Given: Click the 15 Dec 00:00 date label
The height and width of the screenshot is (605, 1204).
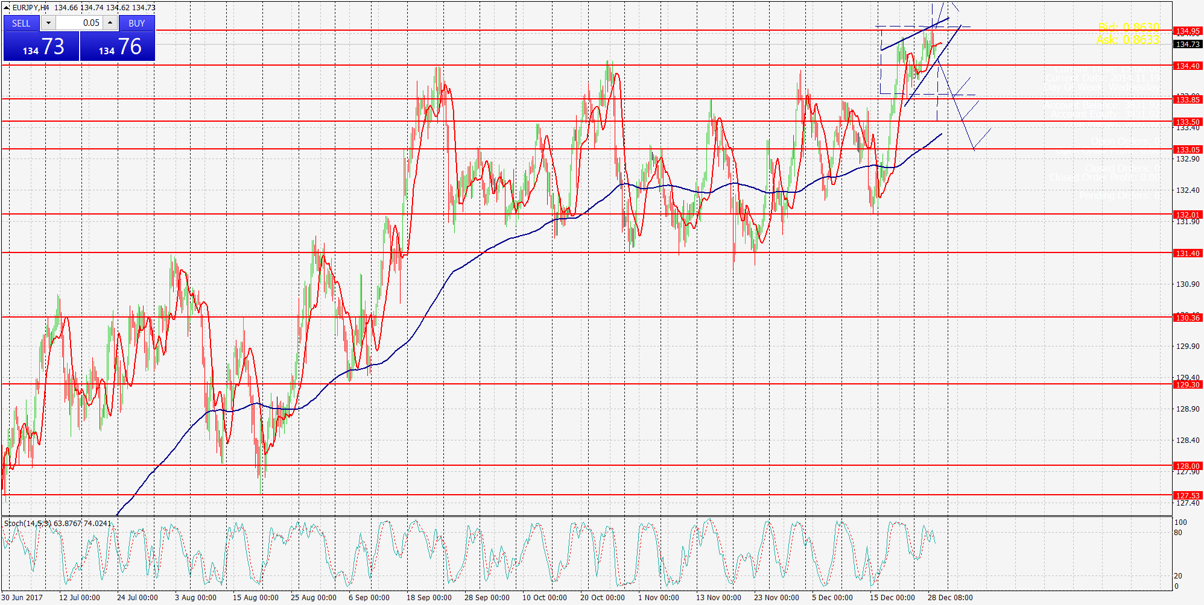Looking at the screenshot, I should (x=892, y=598).
